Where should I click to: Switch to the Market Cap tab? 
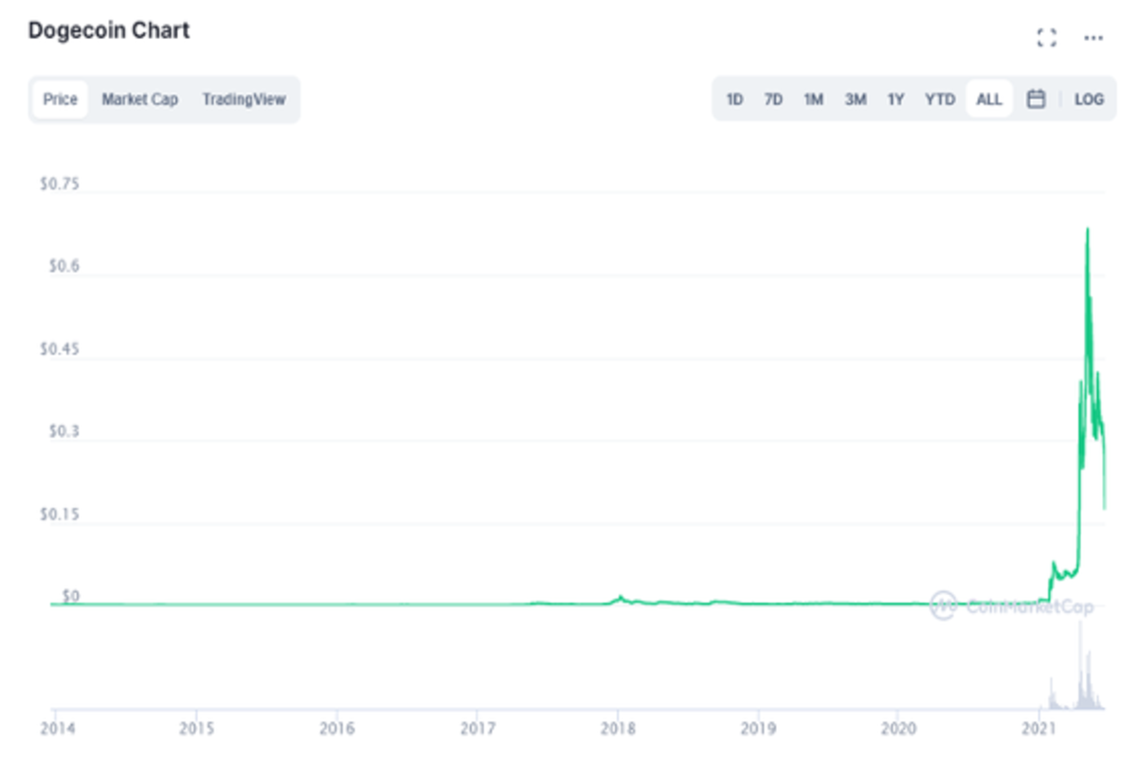139,99
